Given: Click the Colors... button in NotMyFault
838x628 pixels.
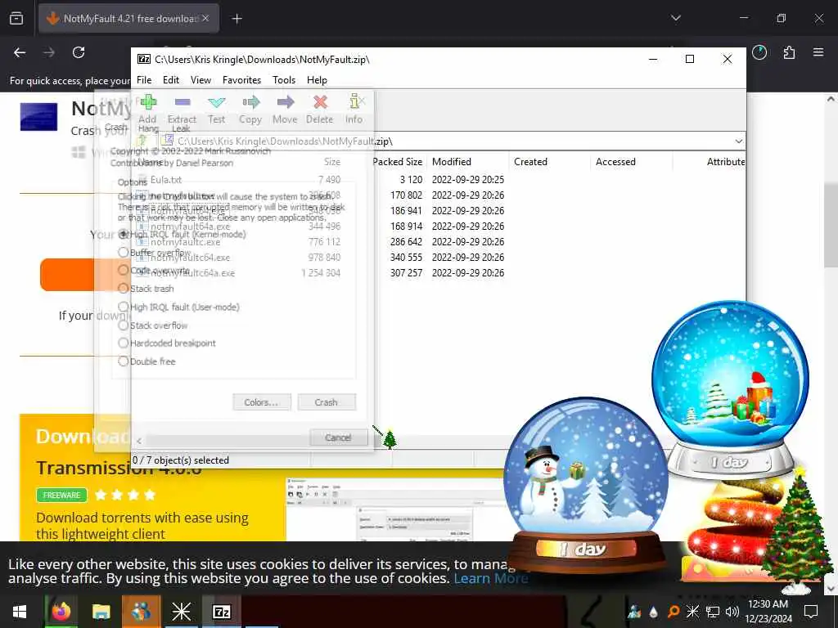Looking at the screenshot, I should click(261, 402).
